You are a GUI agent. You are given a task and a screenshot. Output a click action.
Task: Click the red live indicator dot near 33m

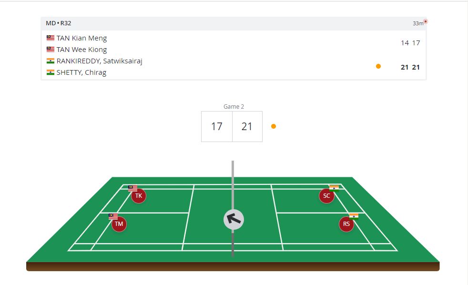[x=426, y=21]
